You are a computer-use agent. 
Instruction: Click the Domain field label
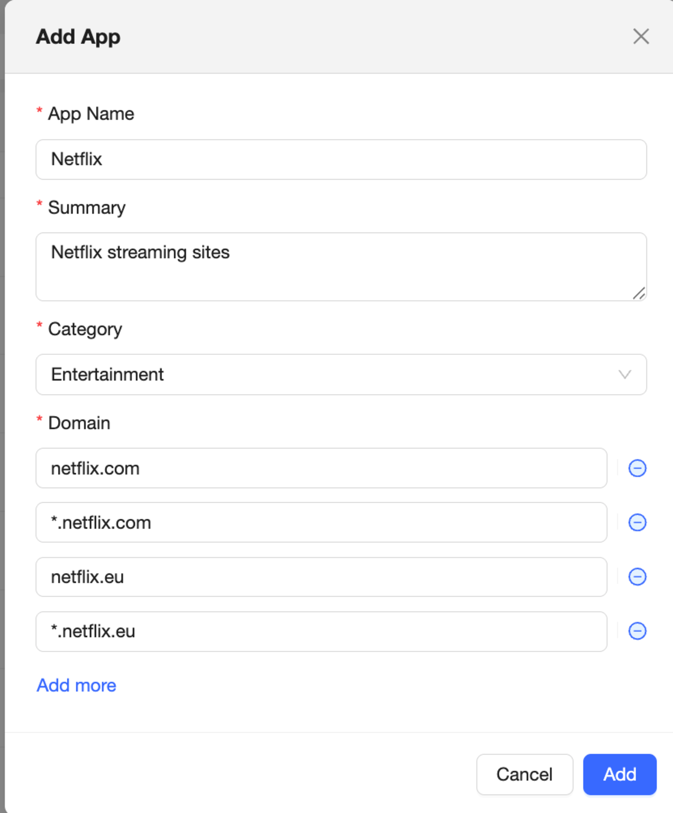pyautogui.click(x=79, y=423)
